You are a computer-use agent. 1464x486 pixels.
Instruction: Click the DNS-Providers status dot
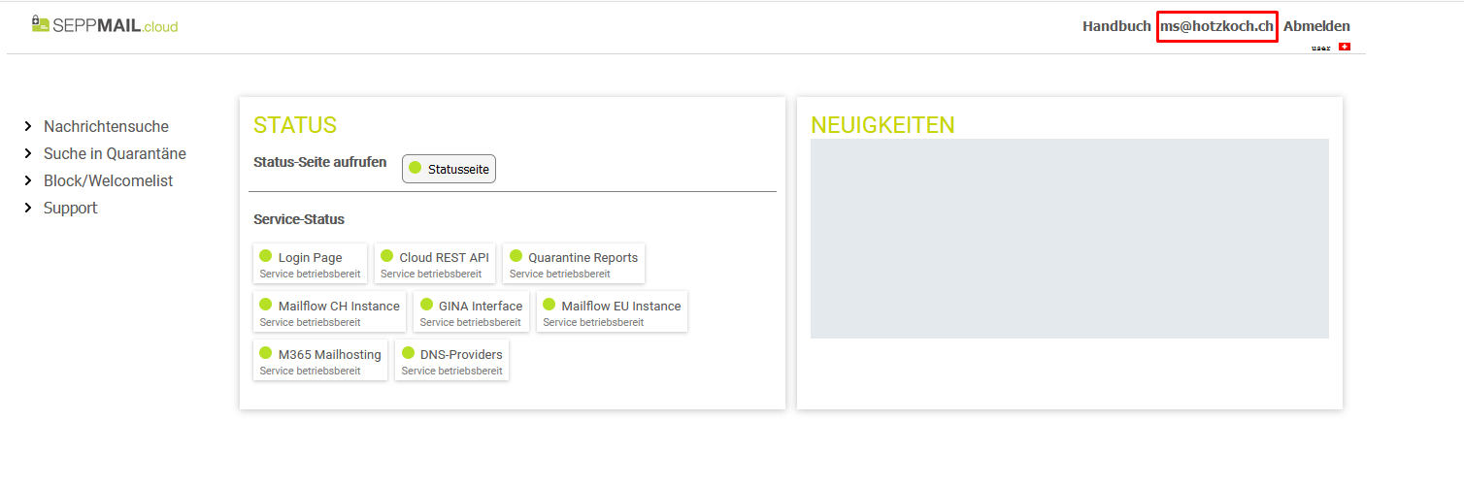coord(408,353)
